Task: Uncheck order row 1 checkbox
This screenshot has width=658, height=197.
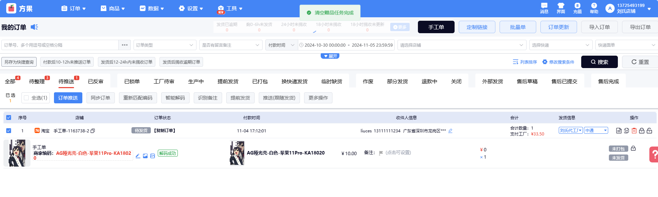Action: point(9,131)
